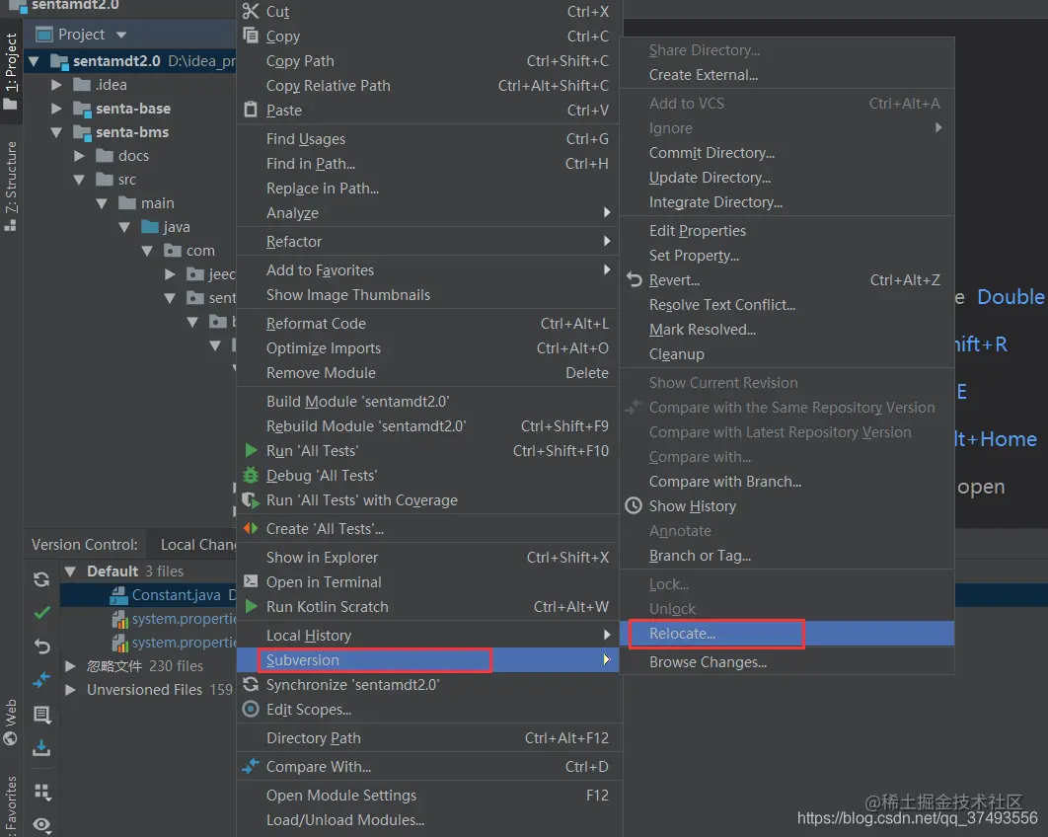Select the com package node
Image resolution: width=1048 pixels, height=837 pixels.
[x=200, y=250]
